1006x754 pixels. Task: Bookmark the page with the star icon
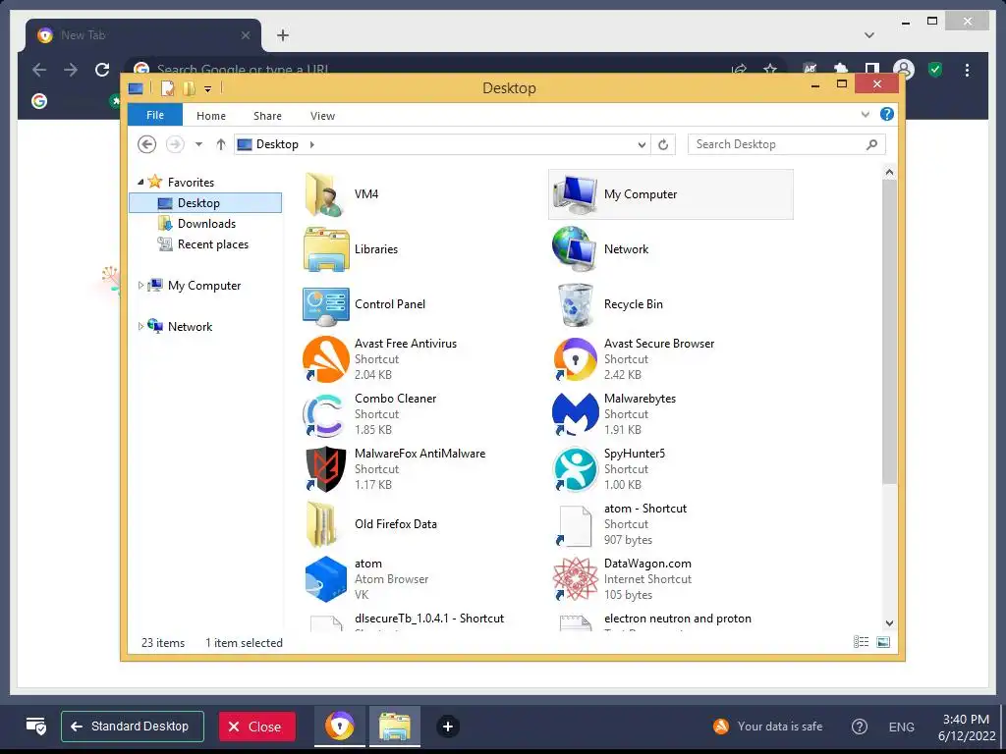pos(770,70)
